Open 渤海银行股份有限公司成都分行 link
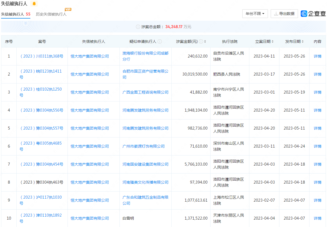The width and height of the screenshot is (327, 227). [145, 56]
